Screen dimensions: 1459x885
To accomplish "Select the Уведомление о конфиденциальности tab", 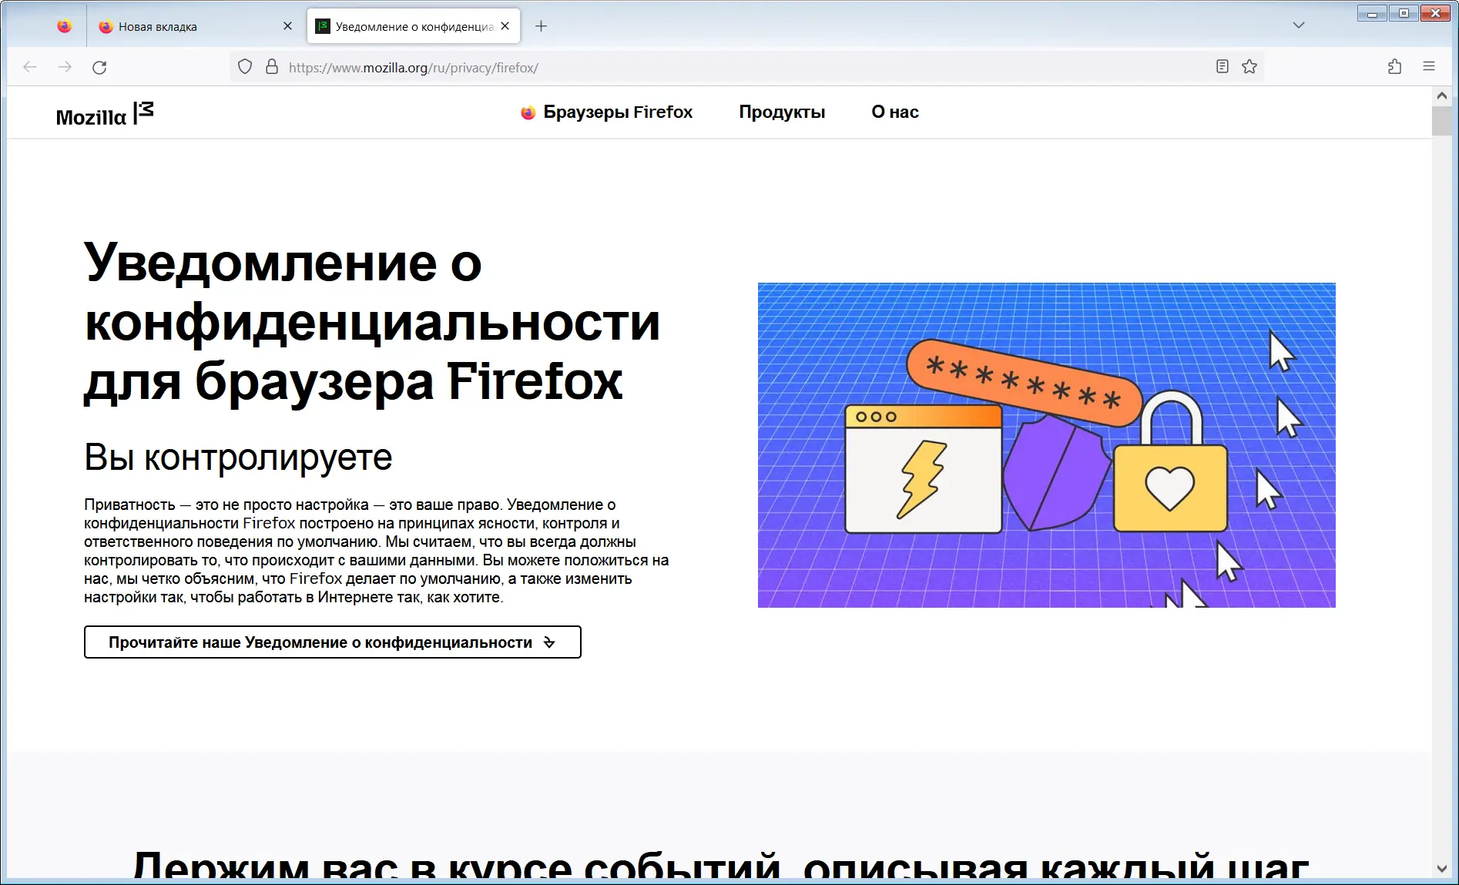I will pyautogui.click(x=414, y=26).
